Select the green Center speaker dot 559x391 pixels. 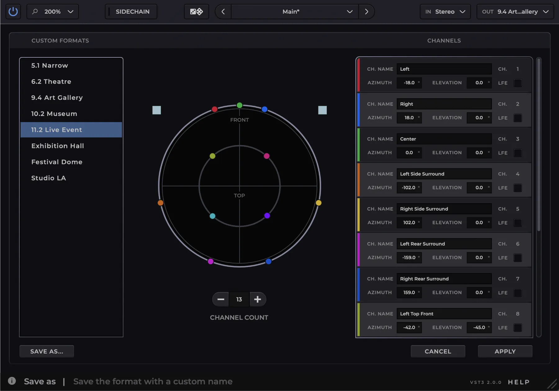click(239, 105)
